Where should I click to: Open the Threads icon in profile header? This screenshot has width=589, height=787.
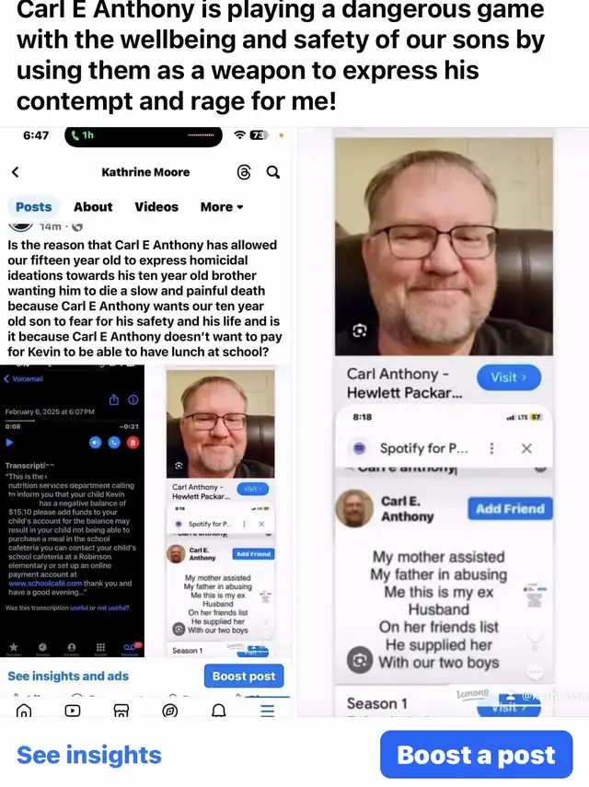click(x=243, y=173)
